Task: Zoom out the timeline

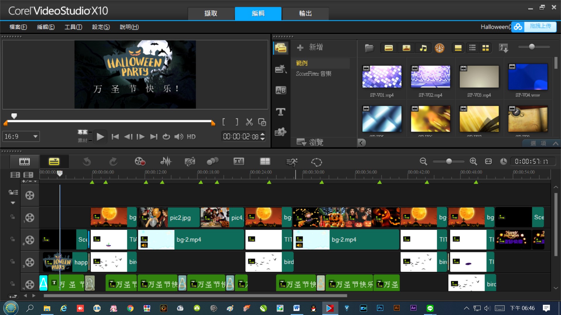Action: 423,162
